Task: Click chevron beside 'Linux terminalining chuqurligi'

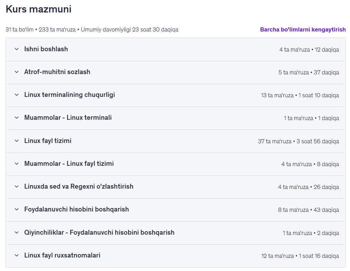Action: coord(17,95)
